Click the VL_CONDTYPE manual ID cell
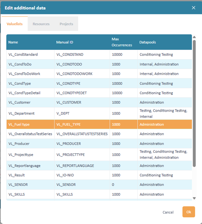The image size is (202, 224). click(x=82, y=83)
